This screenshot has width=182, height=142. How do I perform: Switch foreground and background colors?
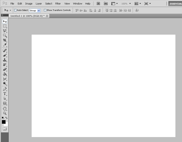click(6, 118)
